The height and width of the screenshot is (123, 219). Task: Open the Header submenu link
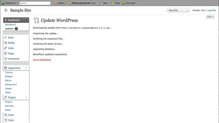click(x=9, y=88)
